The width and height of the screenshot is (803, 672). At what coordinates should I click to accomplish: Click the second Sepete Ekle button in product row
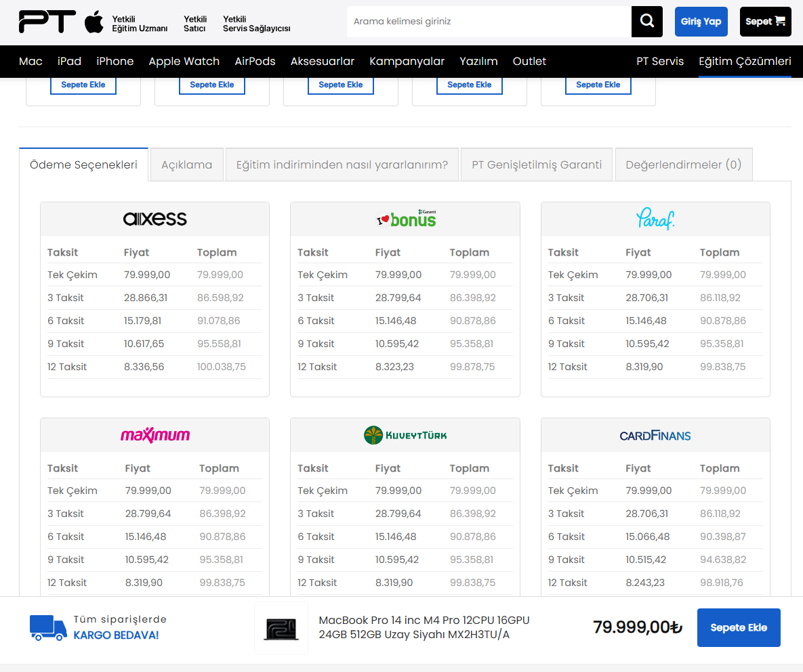tap(211, 85)
